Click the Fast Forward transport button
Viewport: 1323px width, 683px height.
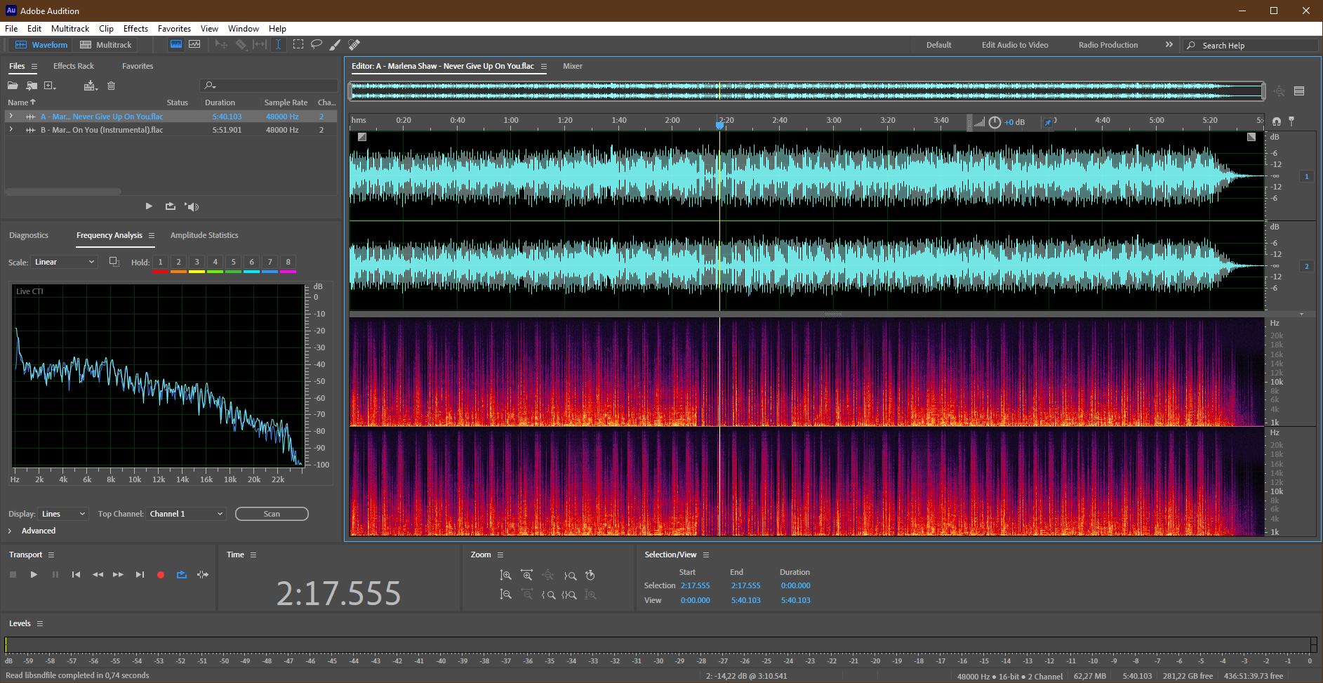[x=118, y=575]
